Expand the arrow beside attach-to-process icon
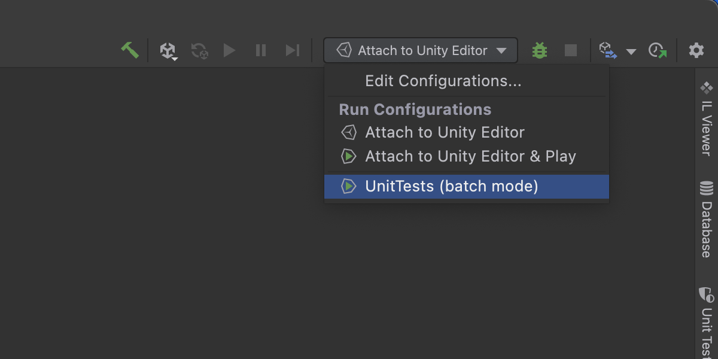The height and width of the screenshot is (359, 718). point(631,51)
